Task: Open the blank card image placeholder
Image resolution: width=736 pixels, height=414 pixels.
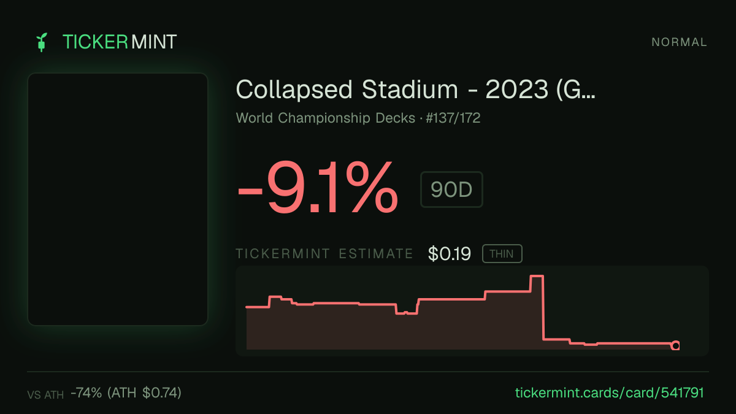Action: click(118, 199)
